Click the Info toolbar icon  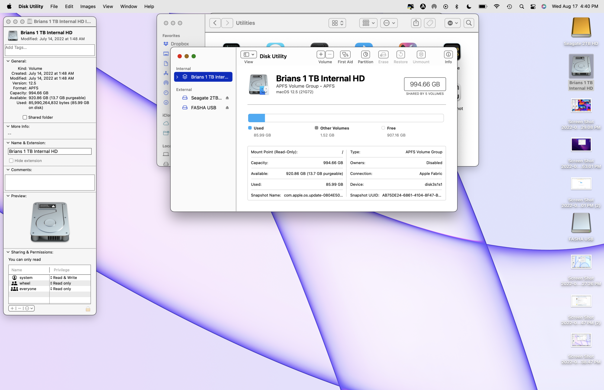click(448, 55)
